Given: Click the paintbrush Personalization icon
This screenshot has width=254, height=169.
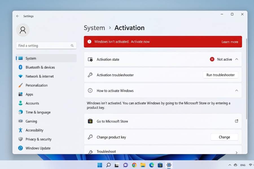Looking at the screenshot, I should pos(20,85).
